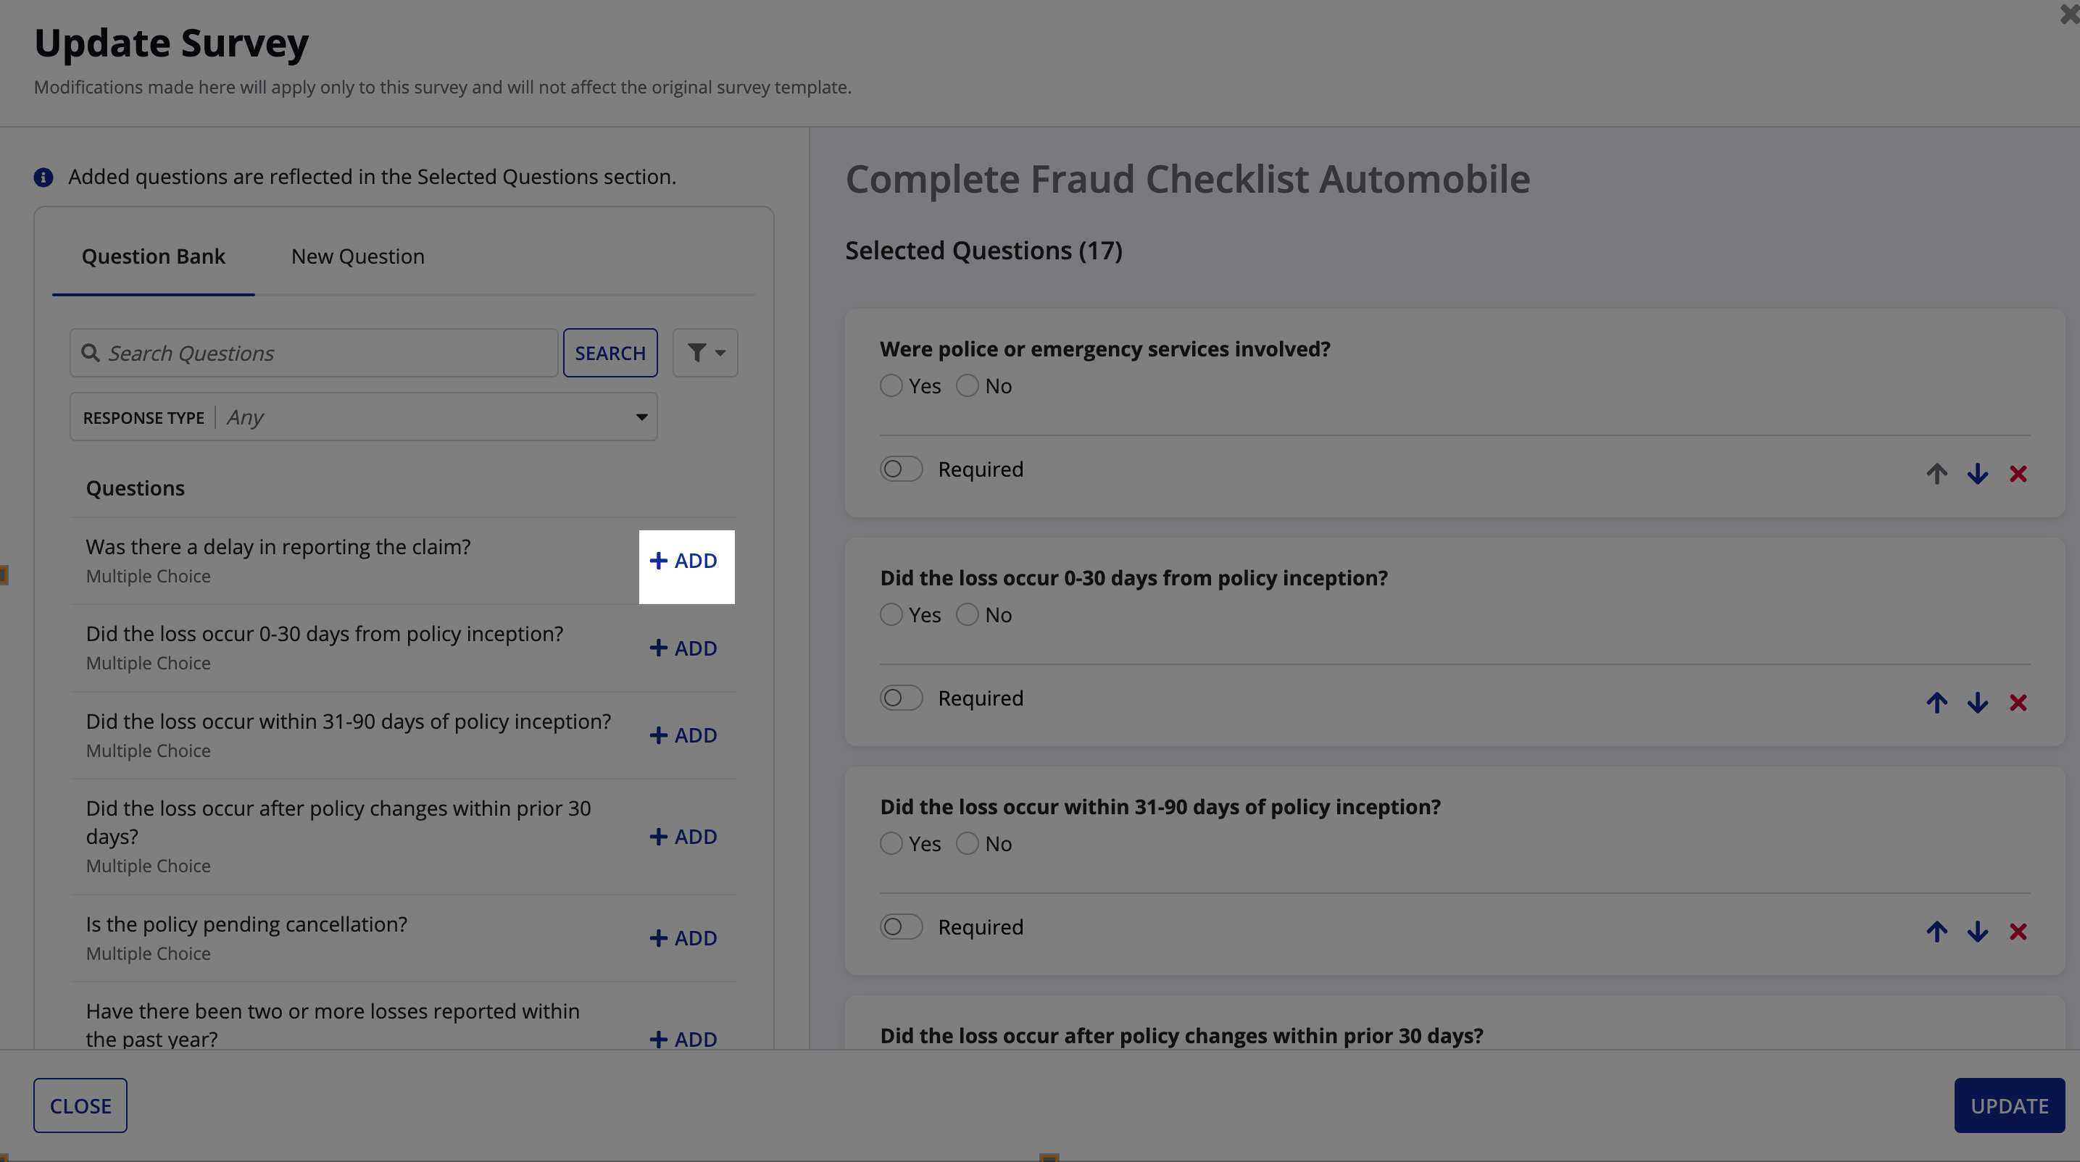Screen dimensions: 2080x1162
Task: Click magnifier icon in Search Questions field
Action: (x=91, y=353)
